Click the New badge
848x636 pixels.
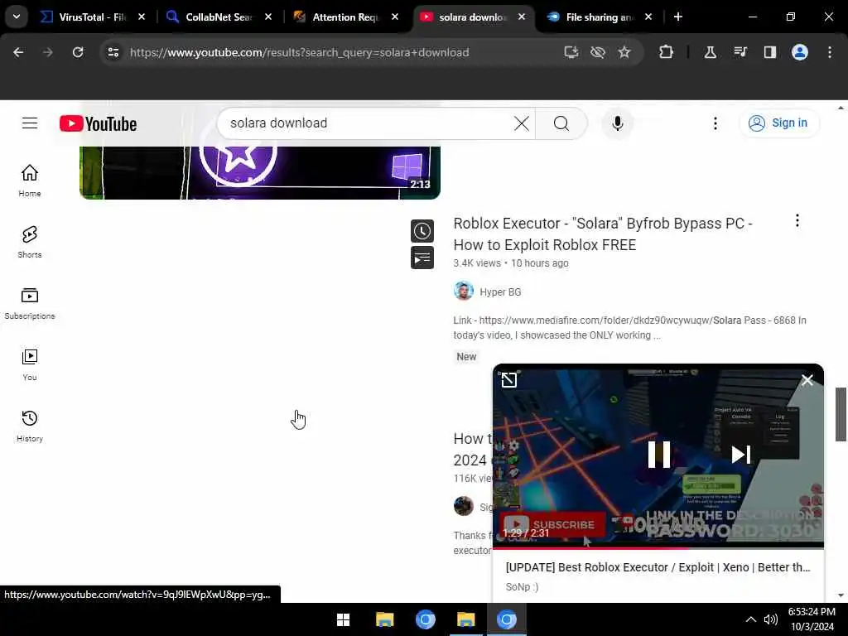[x=466, y=356]
